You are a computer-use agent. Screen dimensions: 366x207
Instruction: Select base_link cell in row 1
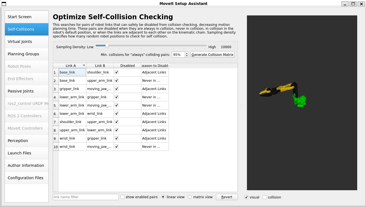click(73, 72)
